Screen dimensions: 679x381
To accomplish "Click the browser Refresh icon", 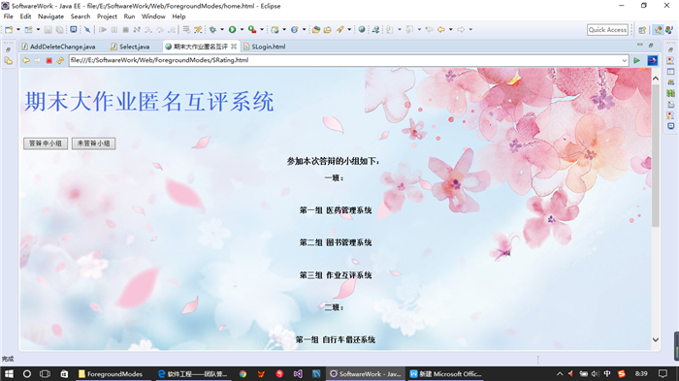I will click(x=60, y=60).
